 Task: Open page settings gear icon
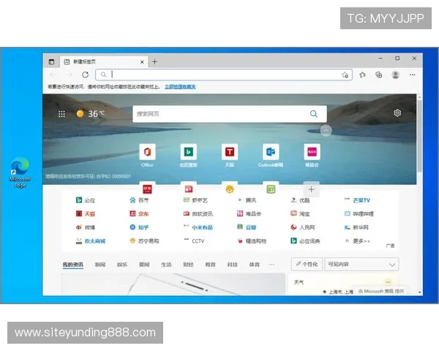tap(397, 113)
